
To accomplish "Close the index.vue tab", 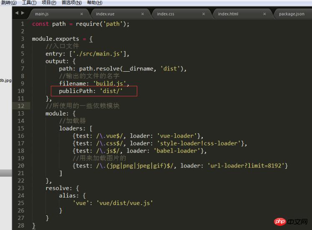I will (x=143, y=14).
